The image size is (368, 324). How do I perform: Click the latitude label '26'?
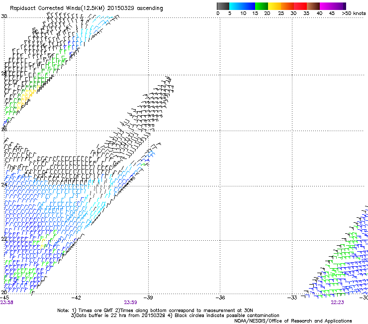click(4, 129)
